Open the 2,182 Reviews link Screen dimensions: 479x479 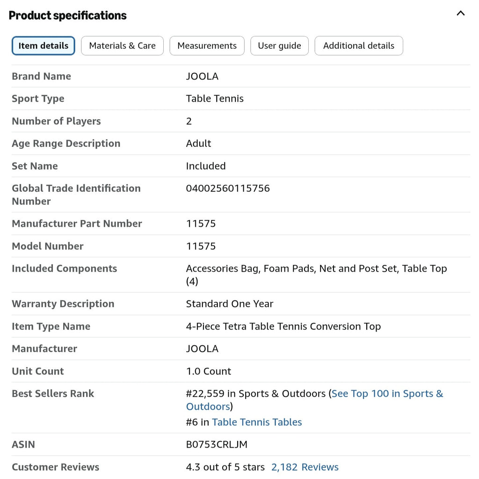coord(305,467)
